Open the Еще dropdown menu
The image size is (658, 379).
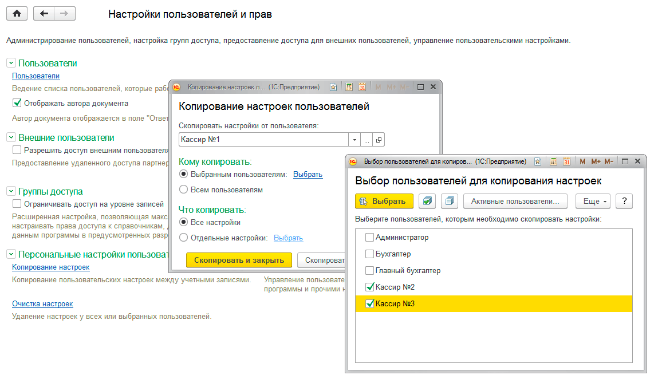click(x=596, y=201)
